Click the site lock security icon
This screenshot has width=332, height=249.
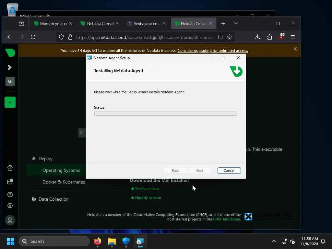pyautogui.click(x=70, y=37)
